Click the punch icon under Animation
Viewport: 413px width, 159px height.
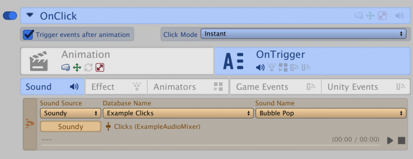pyautogui.click(x=65, y=68)
